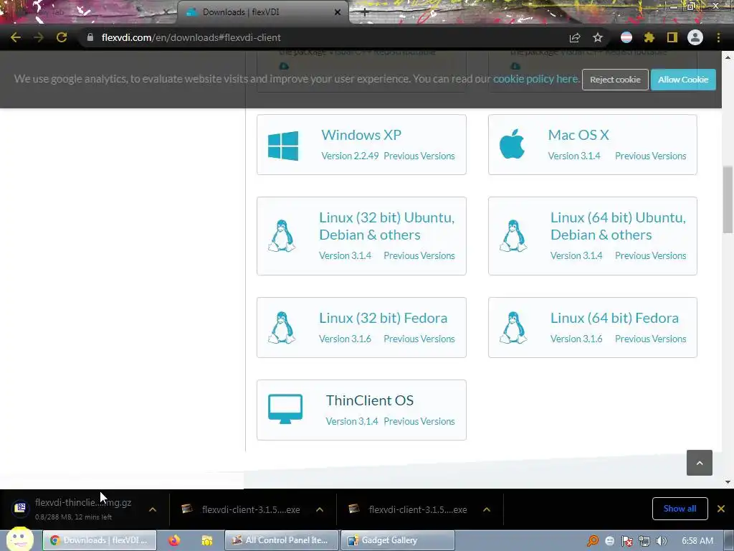Toggle the browser side panel icon

[672, 37]
